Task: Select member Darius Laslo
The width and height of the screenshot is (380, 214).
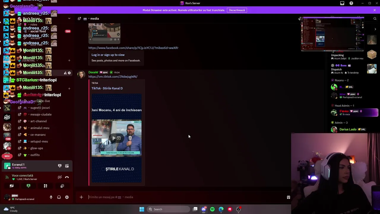Action: point(354,129)
